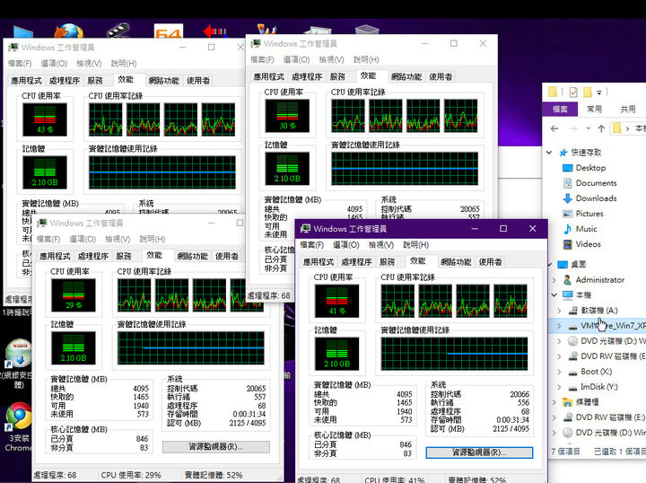
Task: Click 7 個項目 in Explorer status bar
Action: pyautogui.click(x=565, y=452)
